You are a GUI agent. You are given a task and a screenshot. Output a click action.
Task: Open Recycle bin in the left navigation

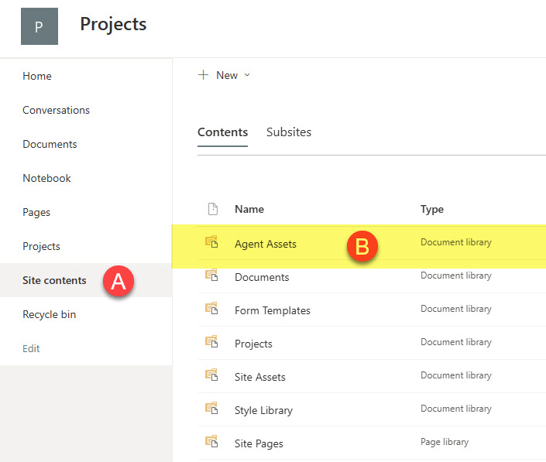49,314
